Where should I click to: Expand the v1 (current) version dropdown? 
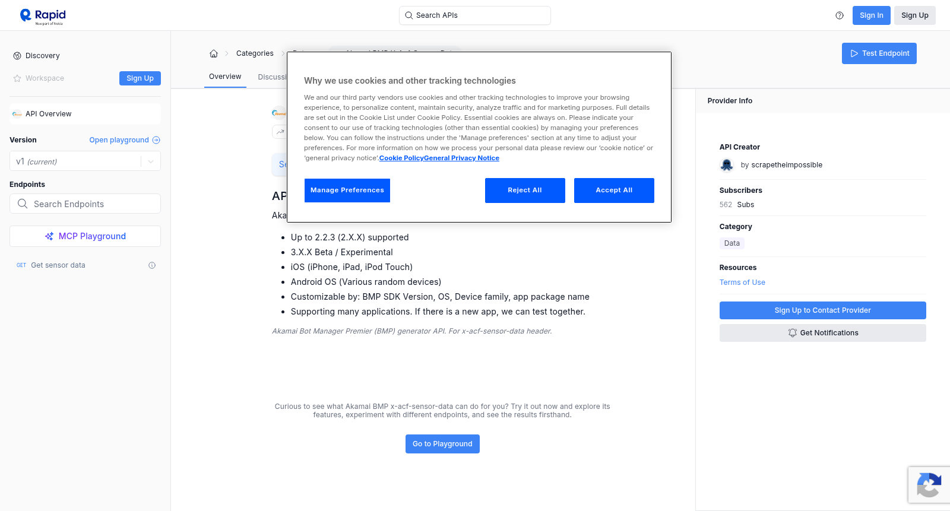point(85,161)
